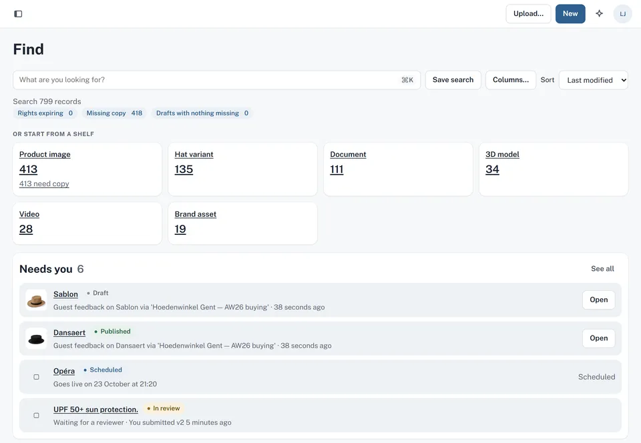The width and height of the screenshot is (641, 443).
Task: Open the Upload... menu
Action: (528, 13)
